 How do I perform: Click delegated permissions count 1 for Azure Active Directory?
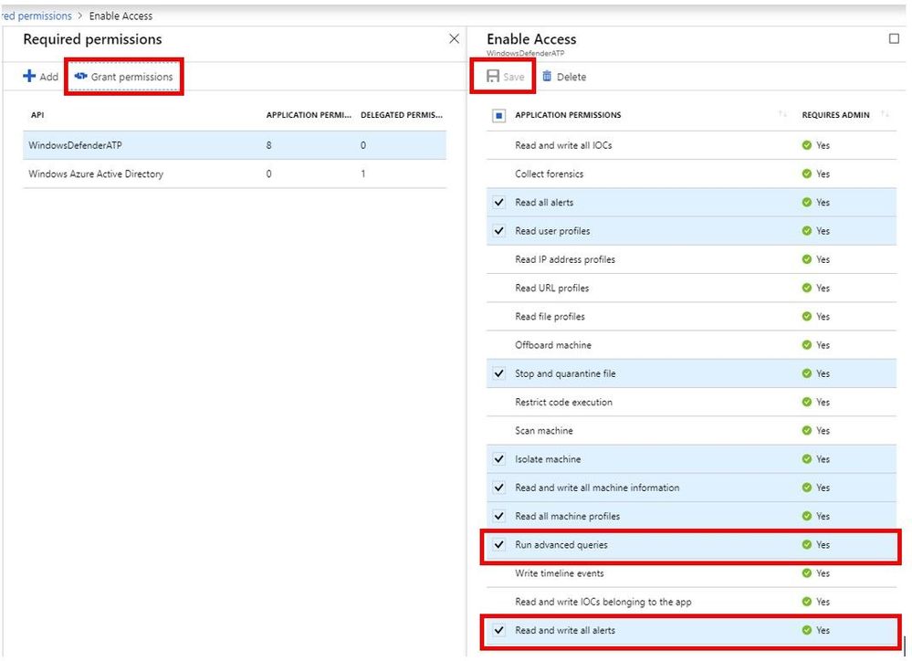pyautogui.click(x=363, y=174)
